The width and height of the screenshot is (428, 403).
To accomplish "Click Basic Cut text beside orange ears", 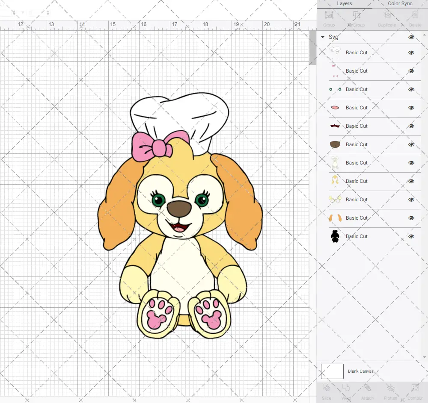I will 357,218.
